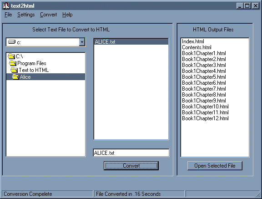The image size is (262, 199).
Task: Click the Text to HTML folder icon
Action: click(14, 70)
